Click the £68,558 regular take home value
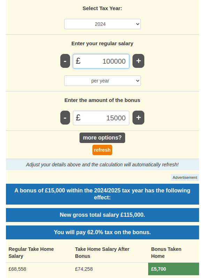The image size is (205, 278). [x=17, y=269]
